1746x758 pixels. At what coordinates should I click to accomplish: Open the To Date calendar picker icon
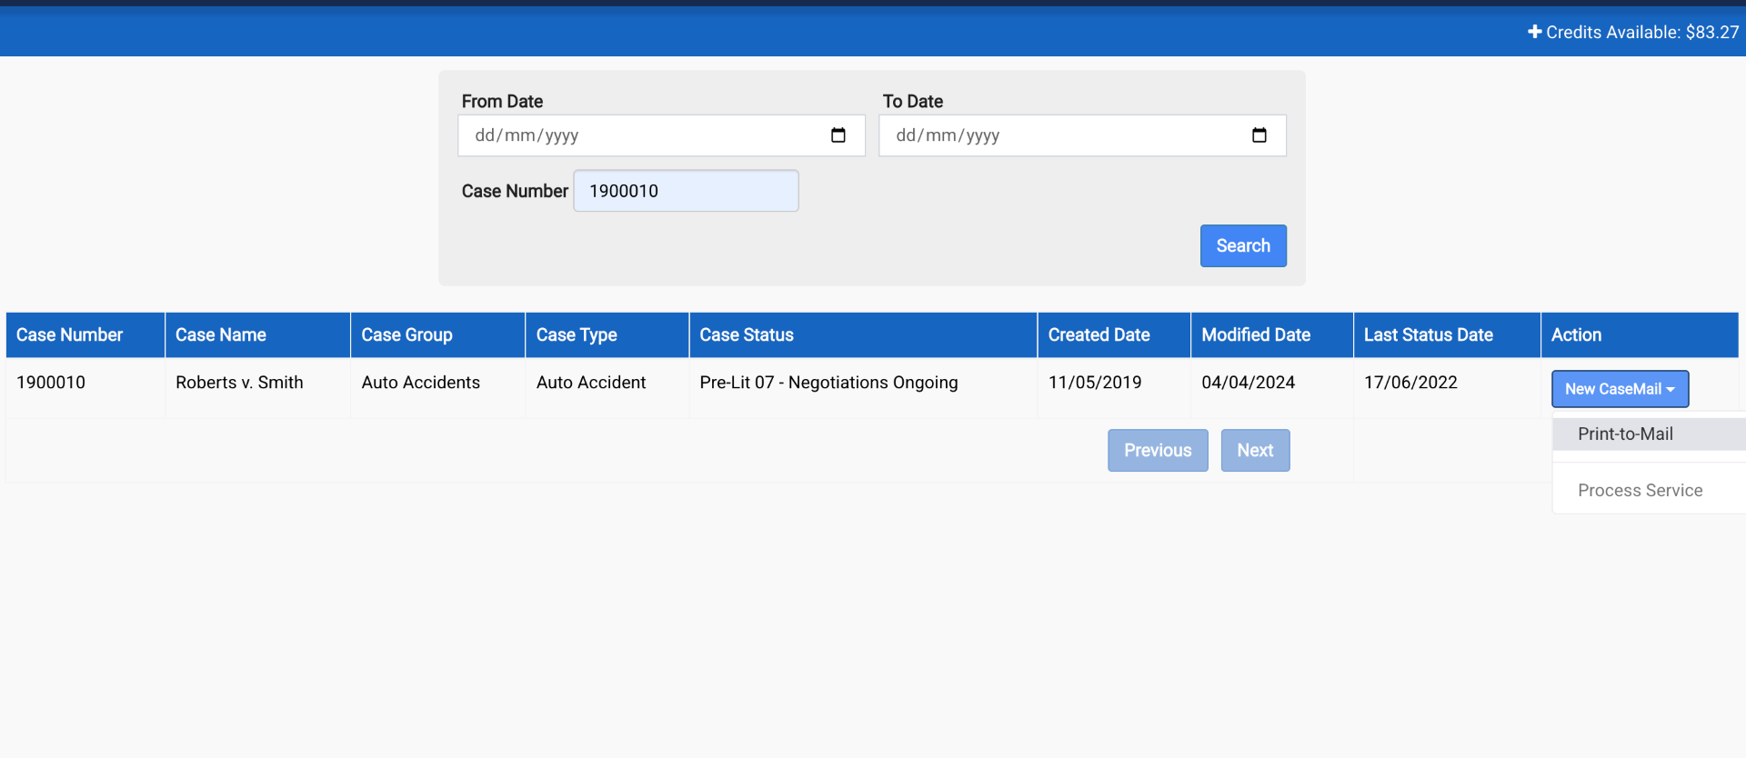[1259, 135]
